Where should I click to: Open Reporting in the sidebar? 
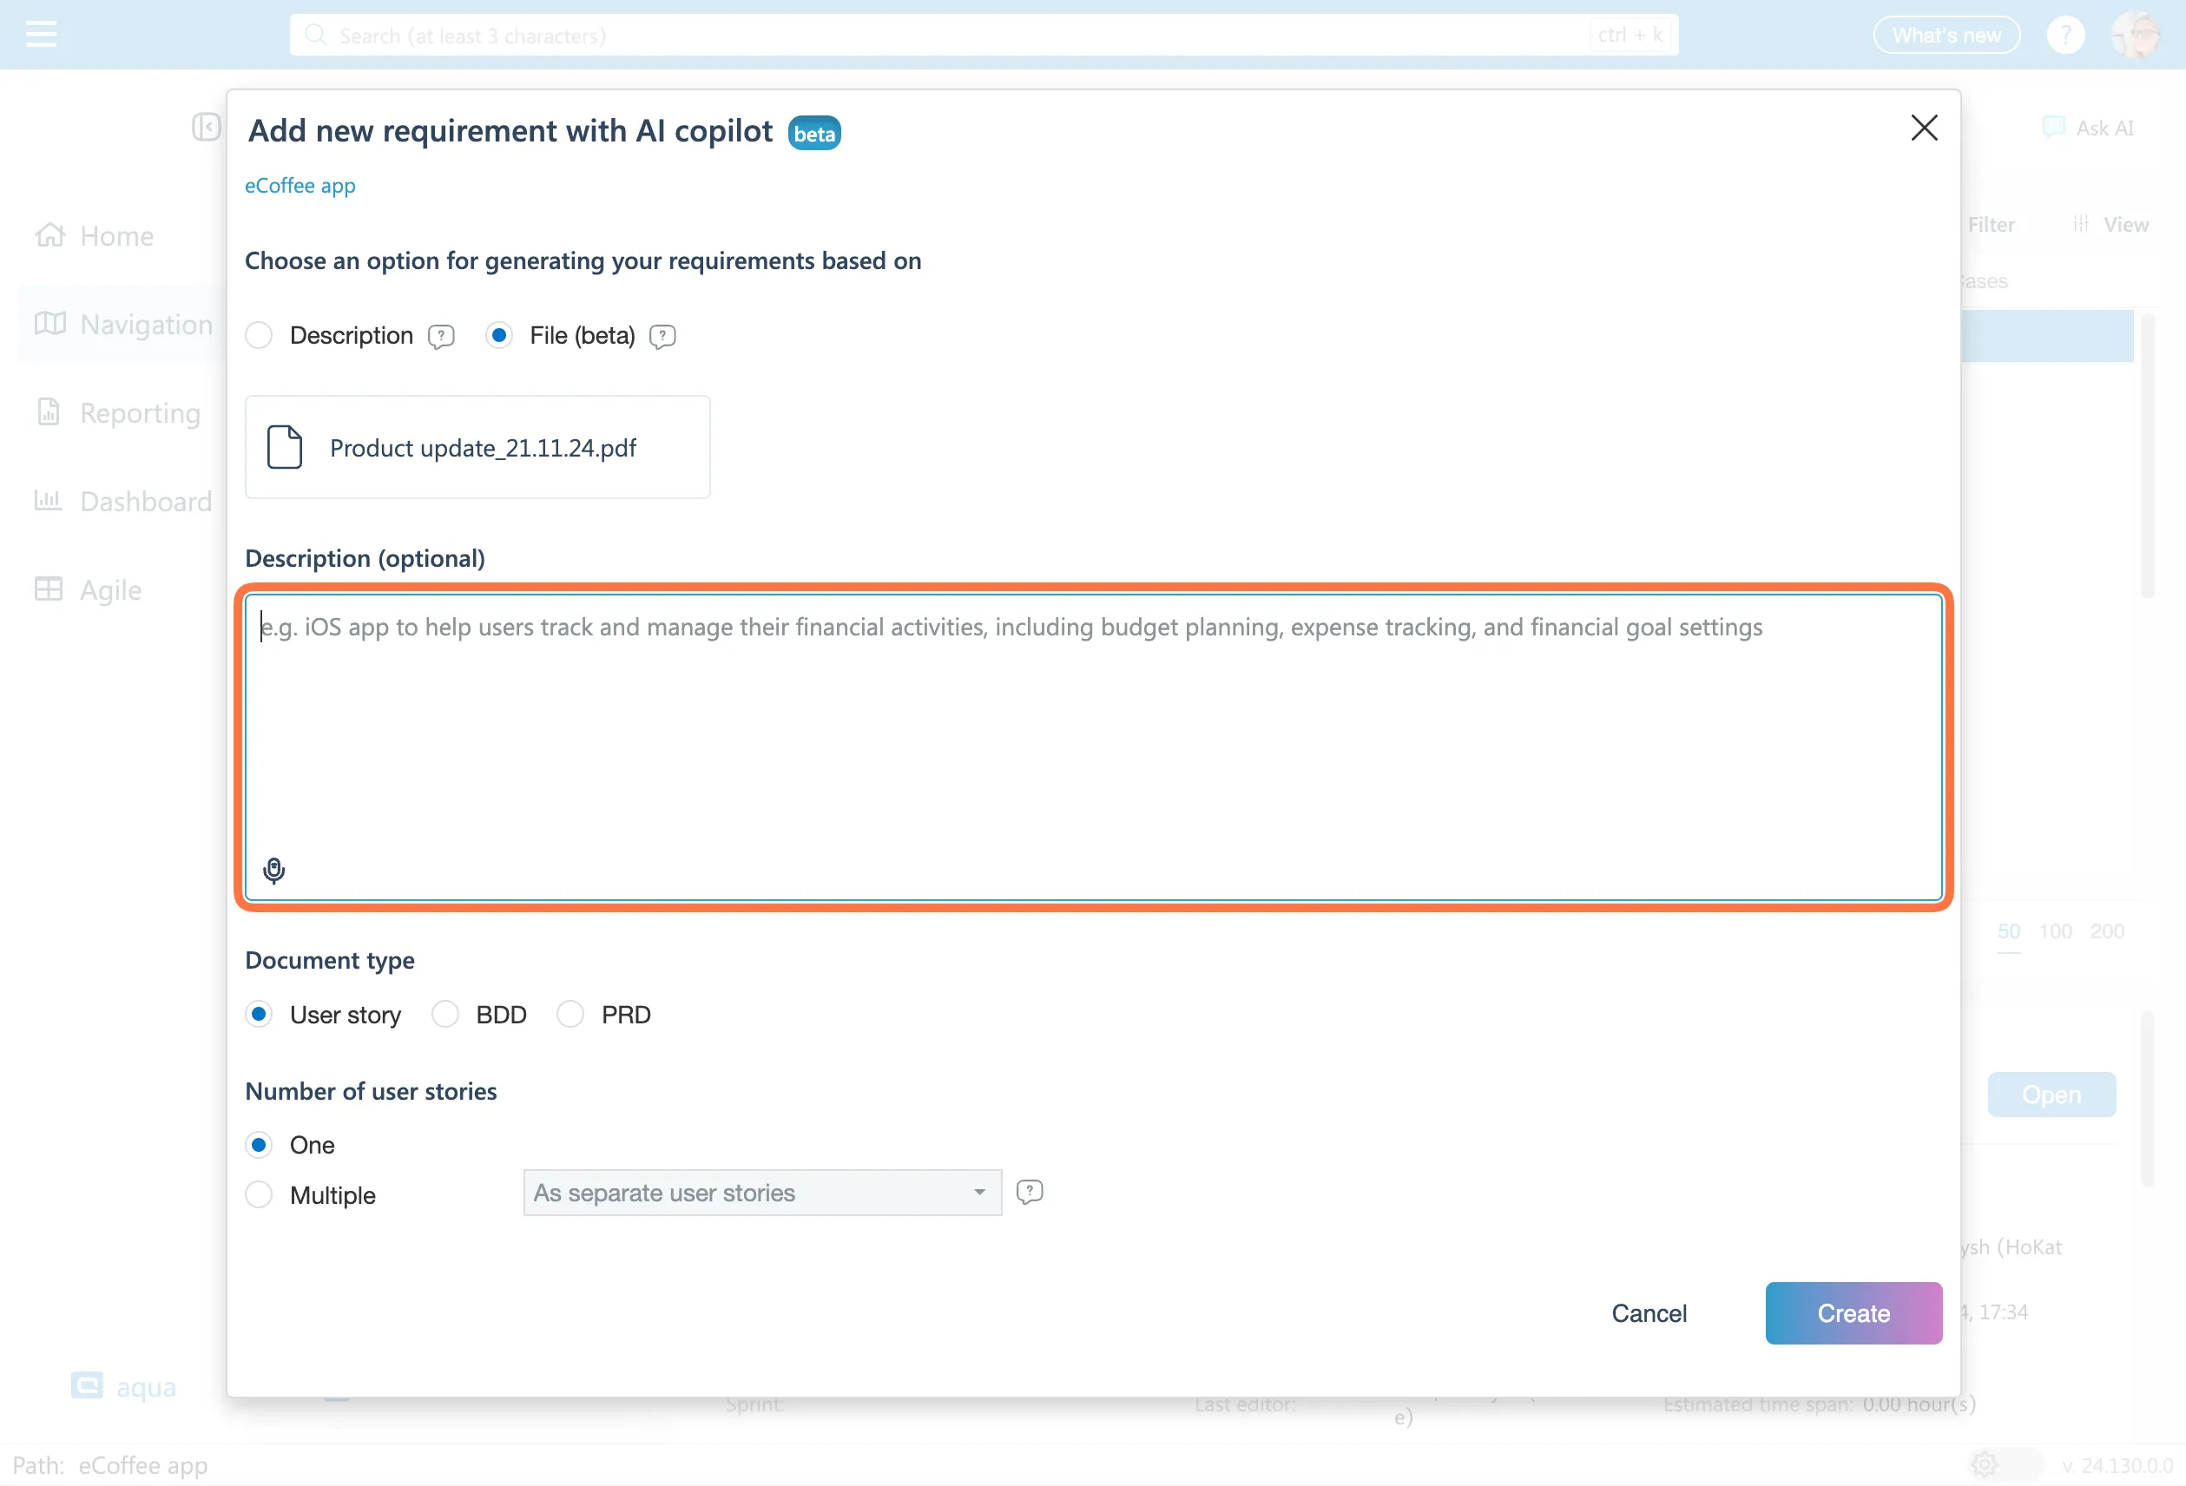pos(139,413)
